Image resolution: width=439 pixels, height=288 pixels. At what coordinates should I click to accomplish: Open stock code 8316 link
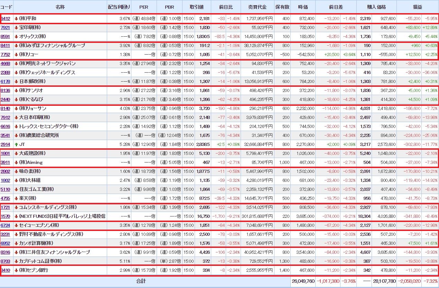tap(5, 252)
